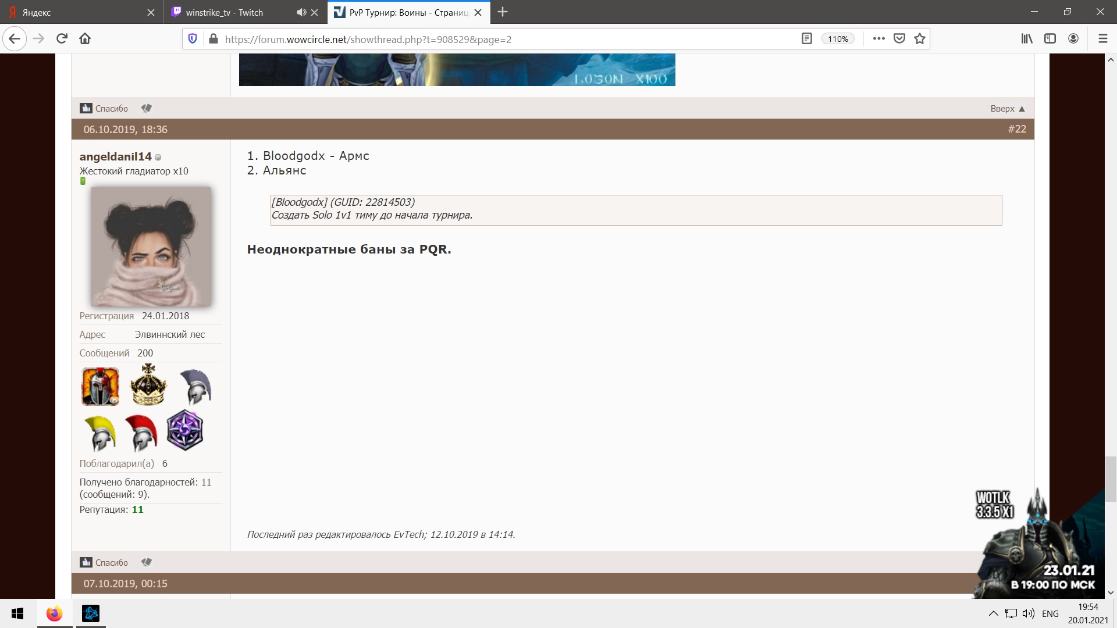Open page actions three-dot menu
The width and height of the screenshot is (1117, 628).
879,39
